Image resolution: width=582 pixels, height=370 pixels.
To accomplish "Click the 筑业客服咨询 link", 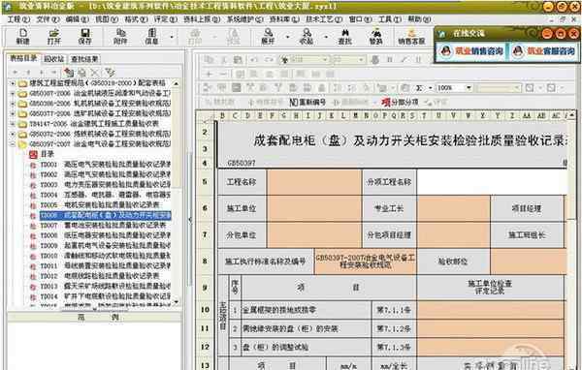I will [551, 51].
